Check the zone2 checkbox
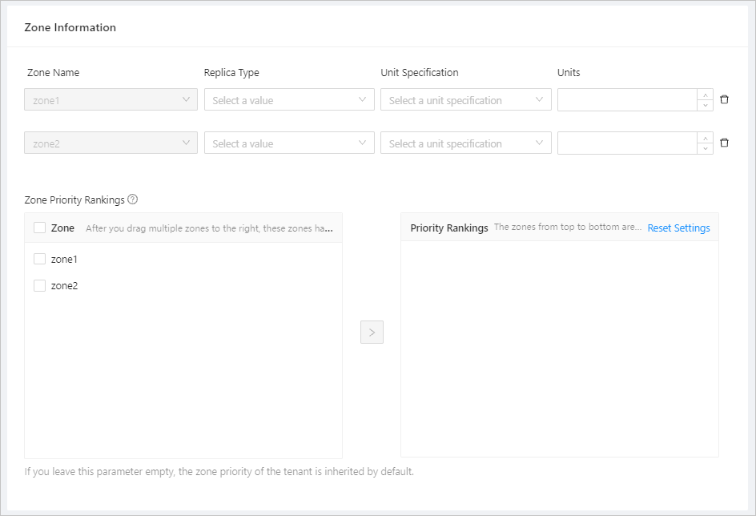This screenshot has height=516, width=756. pos(39,285)
